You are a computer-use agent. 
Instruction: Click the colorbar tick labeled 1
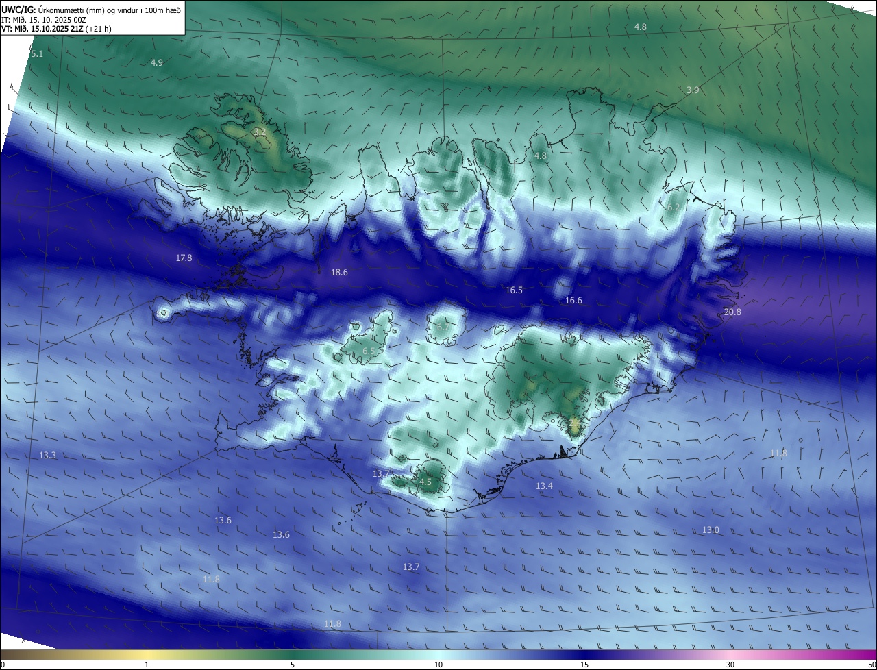[x=147, y=665]
